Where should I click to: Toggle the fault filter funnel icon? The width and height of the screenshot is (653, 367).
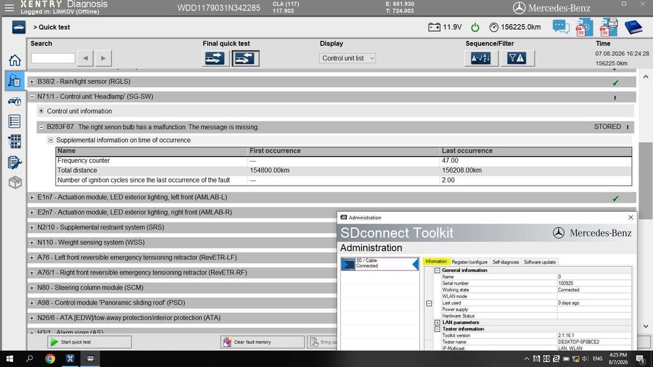click(x=517, y=58)
